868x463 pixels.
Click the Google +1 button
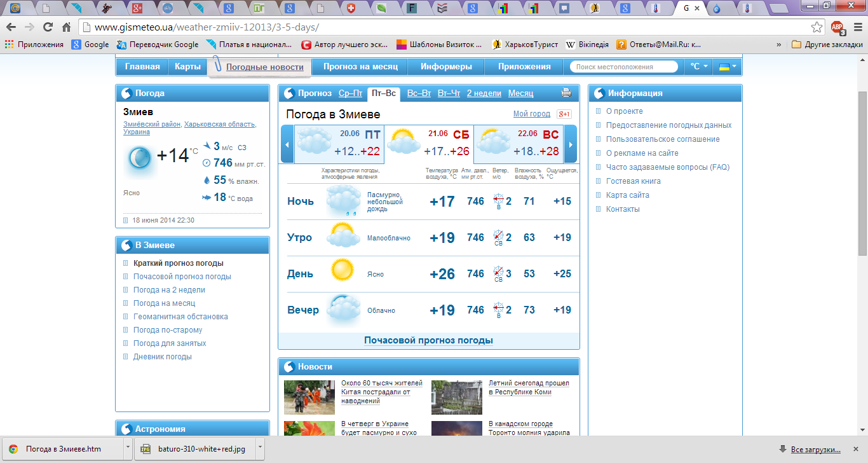[x=564, y=114]
